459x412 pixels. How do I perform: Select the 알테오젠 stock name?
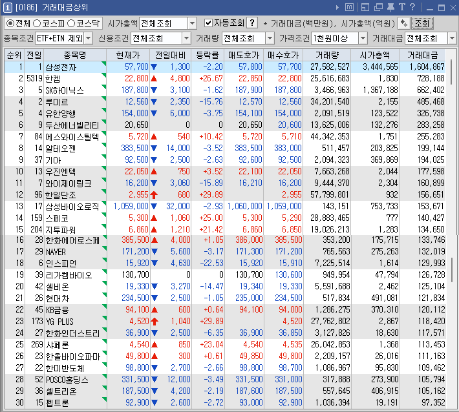pos(61,149)
